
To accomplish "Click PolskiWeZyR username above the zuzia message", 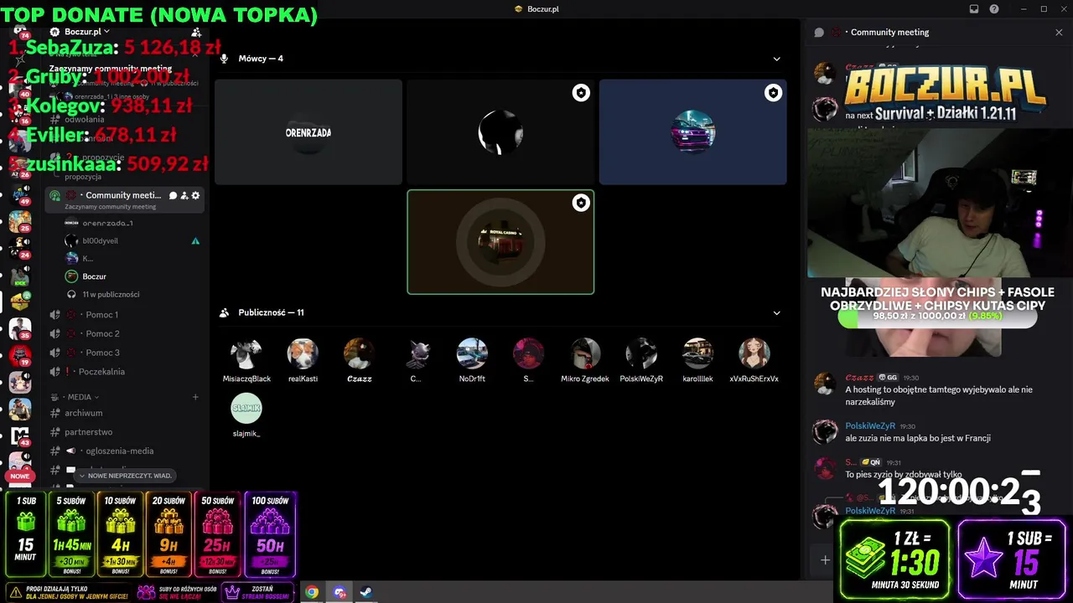I will [870, 426].
